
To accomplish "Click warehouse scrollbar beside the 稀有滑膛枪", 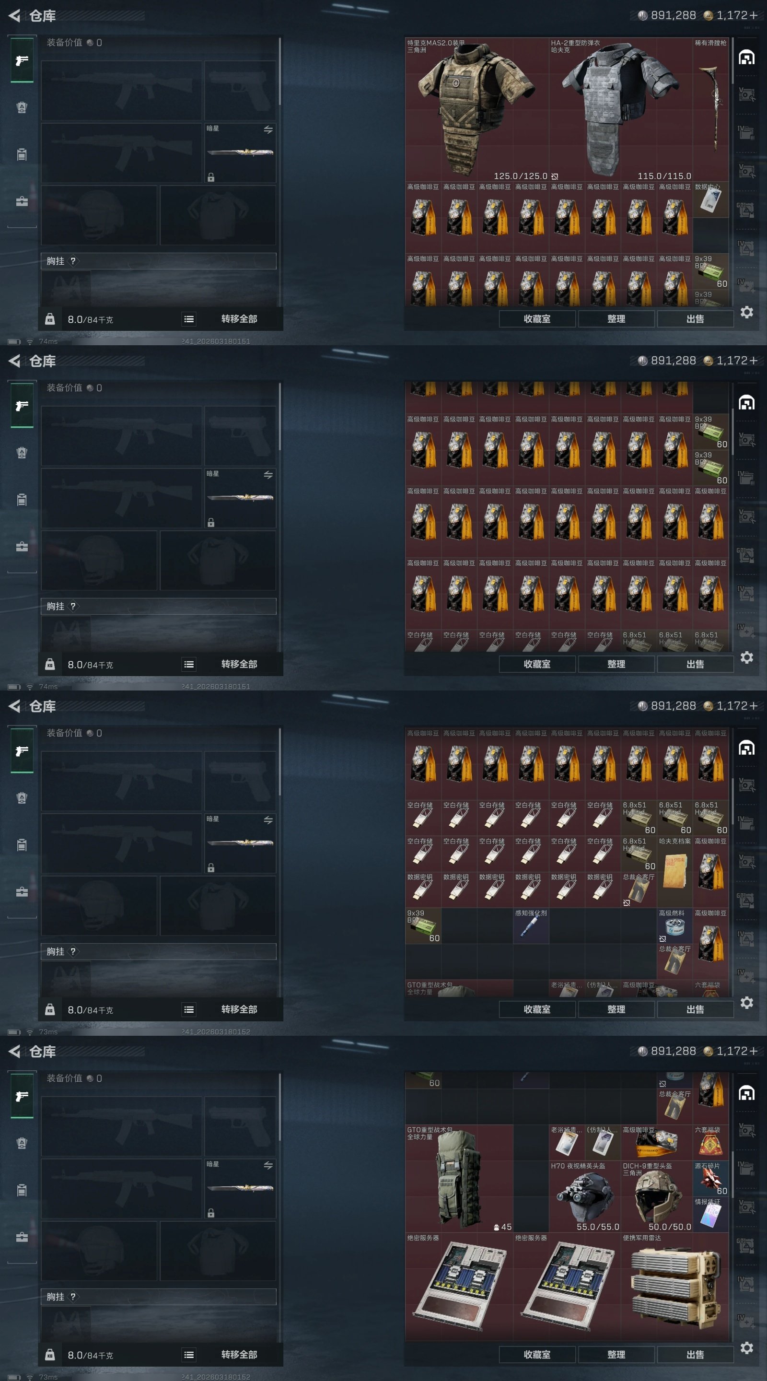I will pyautogui.click(x=732, y=60).
